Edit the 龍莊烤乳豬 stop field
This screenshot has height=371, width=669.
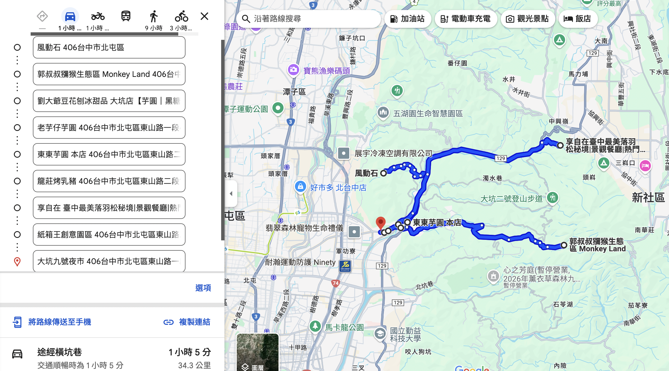point(109,181)
